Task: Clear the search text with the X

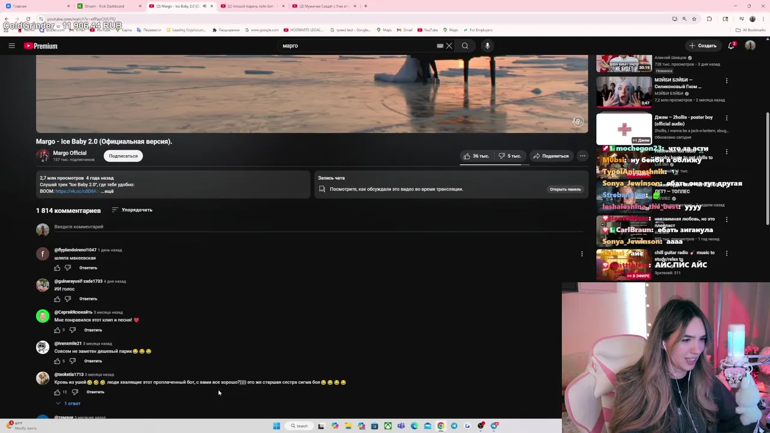Action: coord(449,46)
